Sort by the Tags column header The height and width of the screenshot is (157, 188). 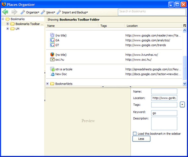pos(112,26)
